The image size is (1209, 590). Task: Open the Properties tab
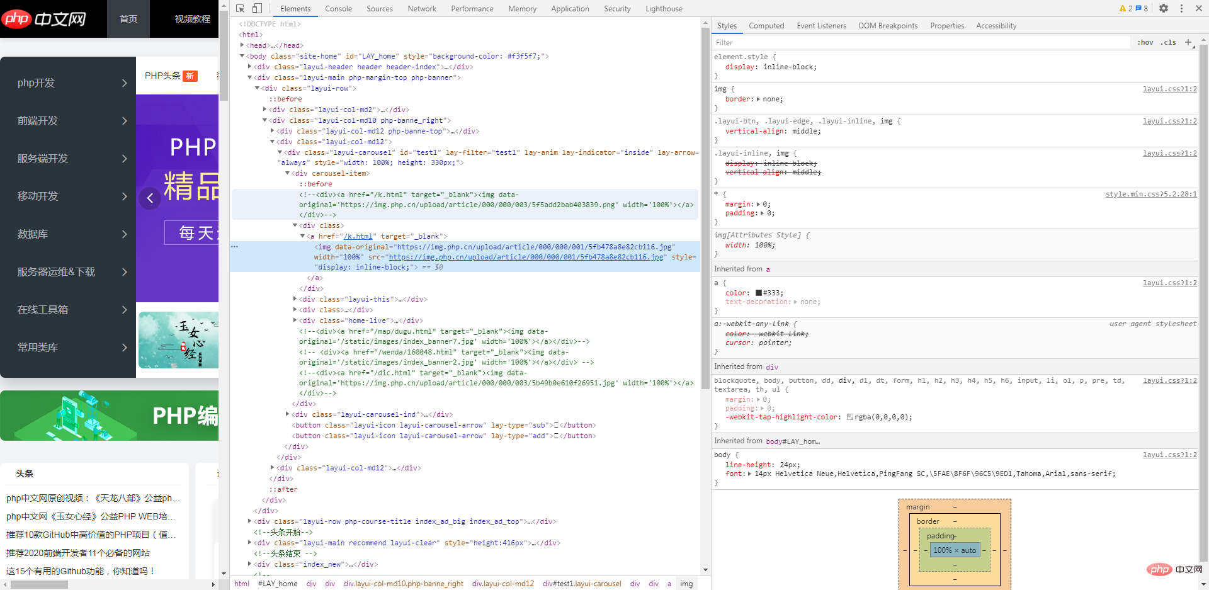[x=947, y=26]
